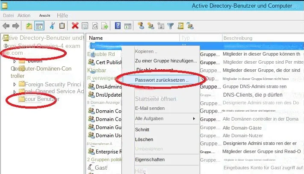Click 'Gruppe DNS-Admini strato ren' description
Image resolution: width=304 pixels, height=174 pixels.
click(254, 86)
